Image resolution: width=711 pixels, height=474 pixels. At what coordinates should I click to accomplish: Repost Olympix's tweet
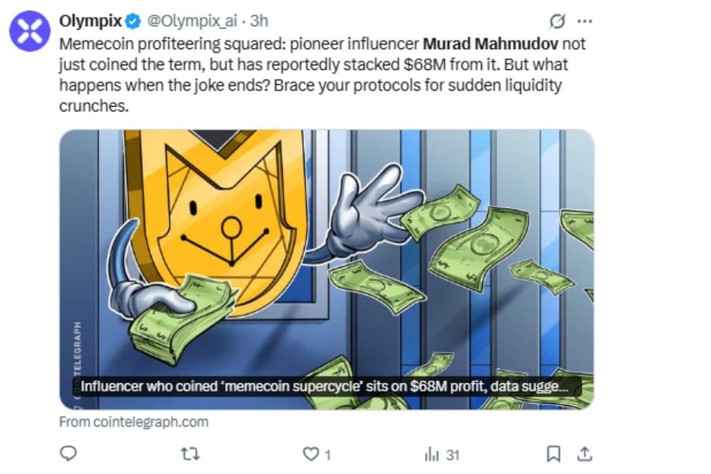point(189,455)
